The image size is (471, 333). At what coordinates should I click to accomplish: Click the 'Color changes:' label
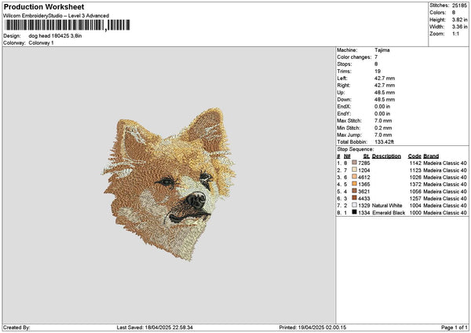click(354, 57)
